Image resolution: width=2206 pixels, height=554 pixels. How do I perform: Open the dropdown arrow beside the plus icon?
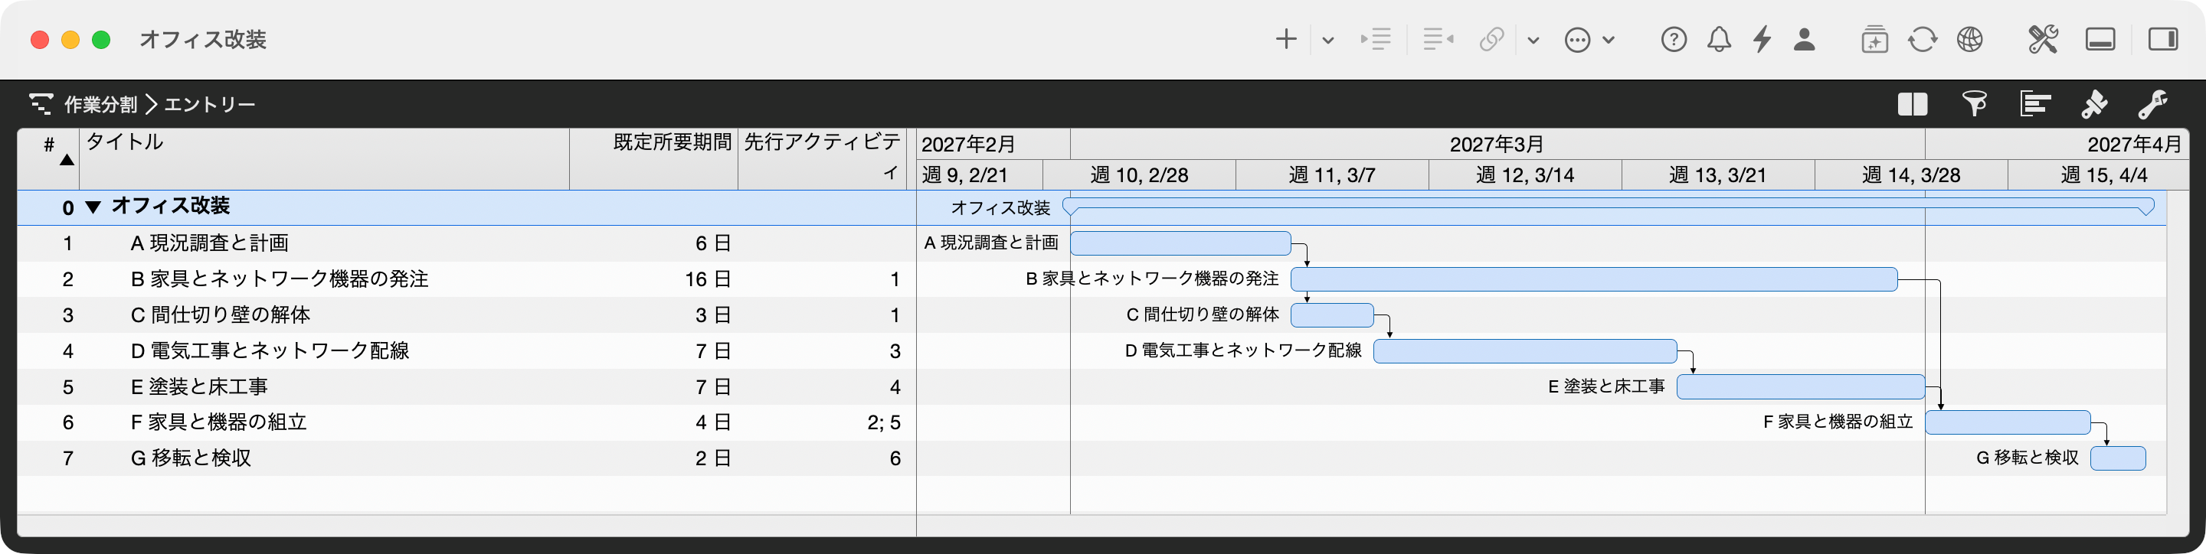point(1327,41)
